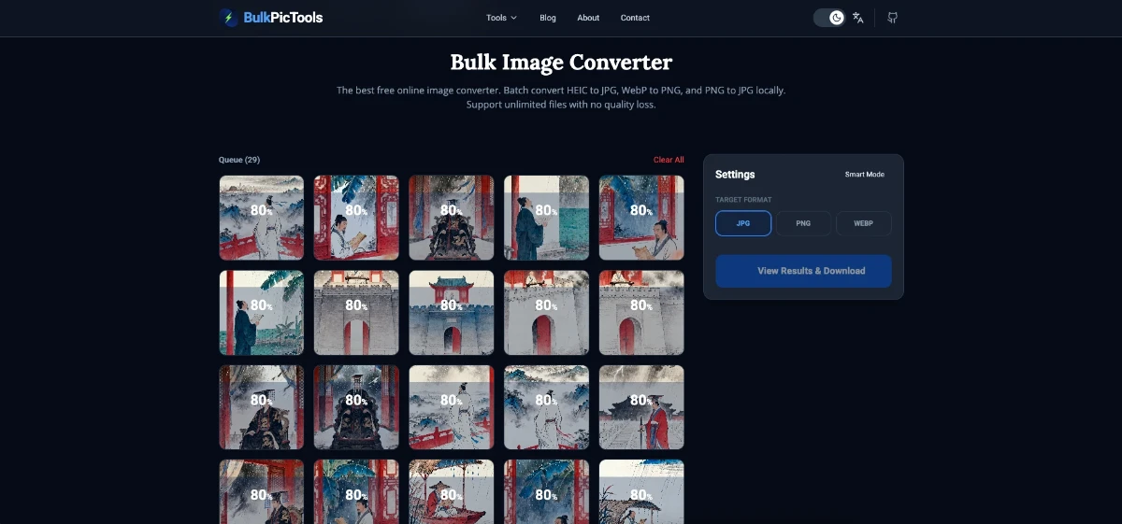Open the Blog page
Screen dimensions: 1122x524
[x=548, y=18]
